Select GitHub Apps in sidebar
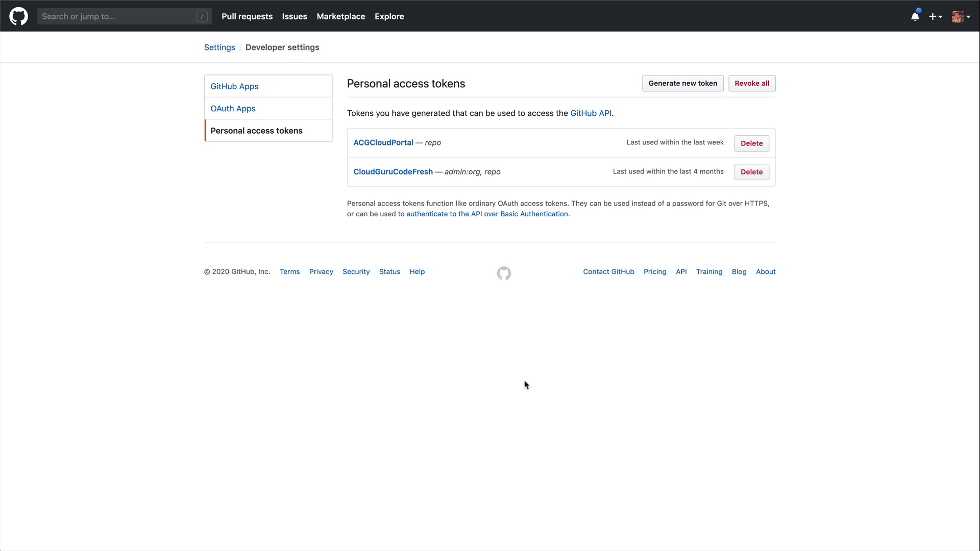This screenshot has width=980, height=551. click(x=234, y=86)
